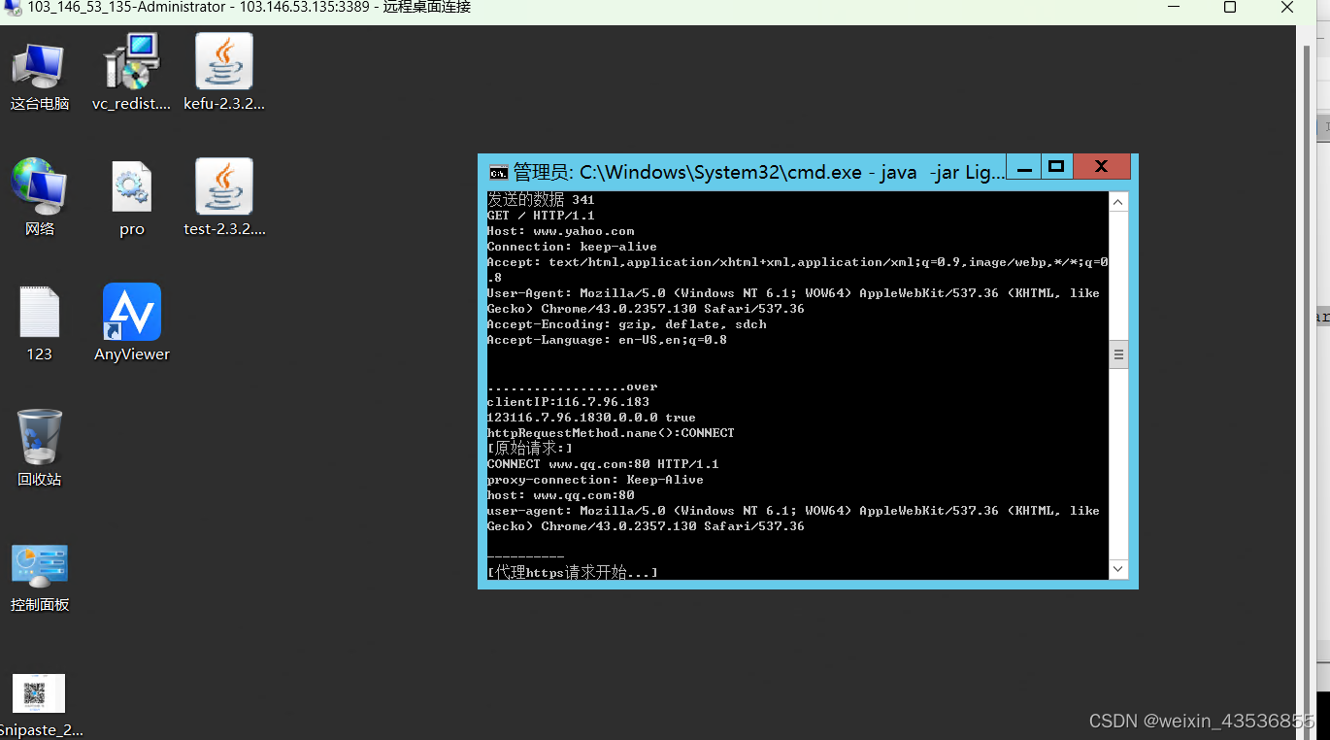Close the cmd.exe window
1330x740 pixels.
tap(1101, 167)
